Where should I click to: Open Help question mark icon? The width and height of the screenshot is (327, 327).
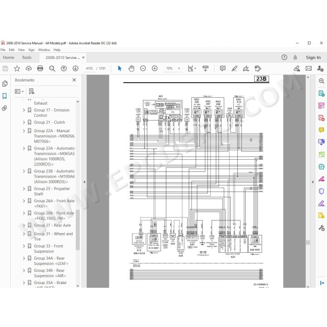(x=284, y=57)
